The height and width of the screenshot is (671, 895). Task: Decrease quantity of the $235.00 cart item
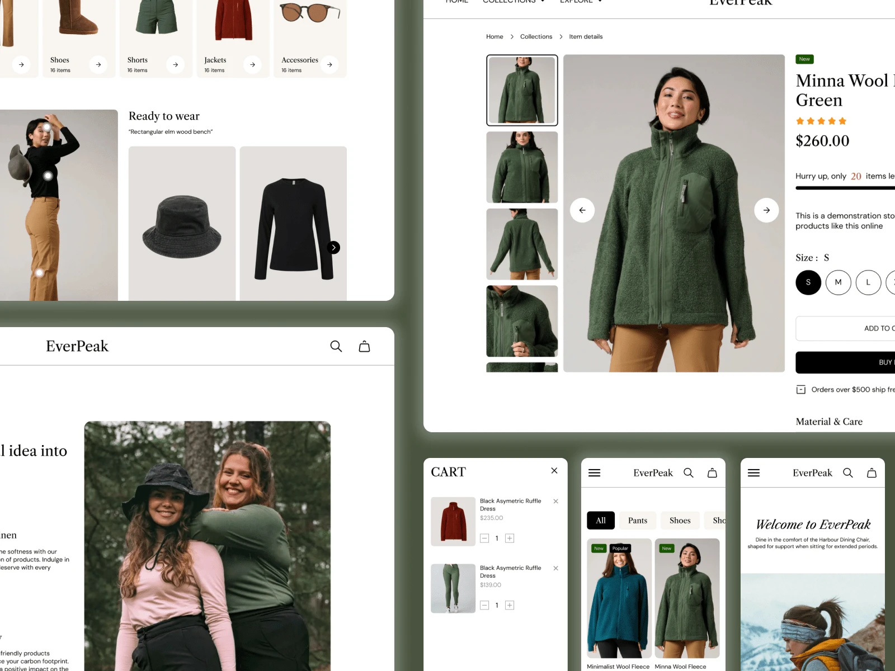point(484,538)
